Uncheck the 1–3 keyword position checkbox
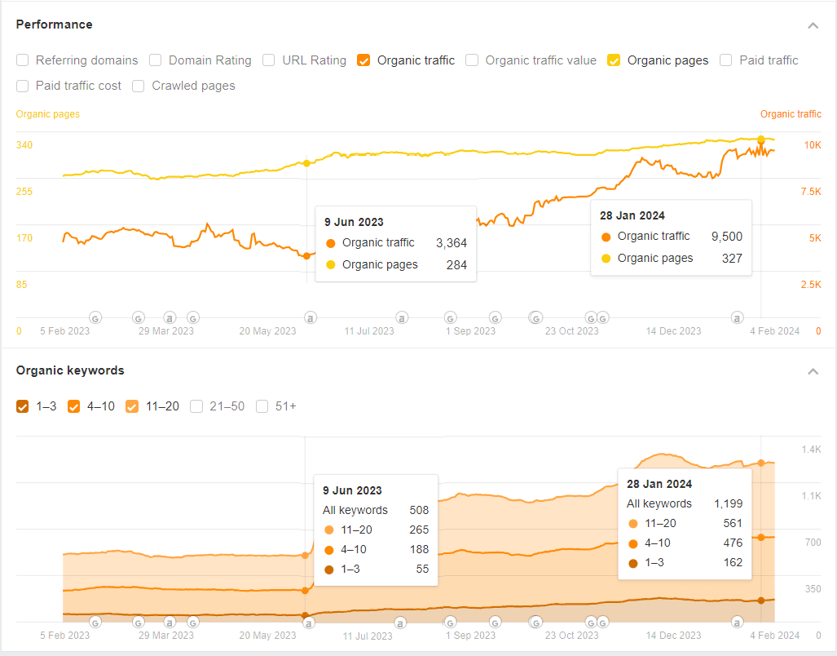 coord(23,406)
